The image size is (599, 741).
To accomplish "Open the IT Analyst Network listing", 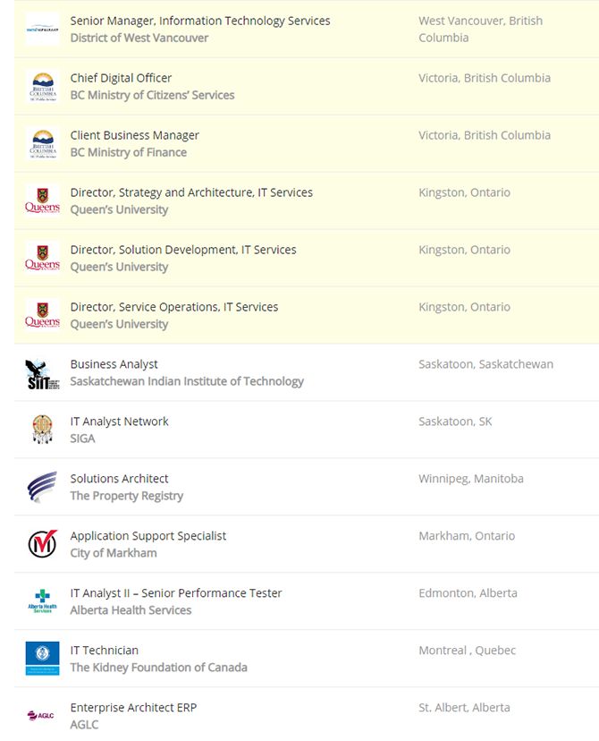I will [119, 422].
